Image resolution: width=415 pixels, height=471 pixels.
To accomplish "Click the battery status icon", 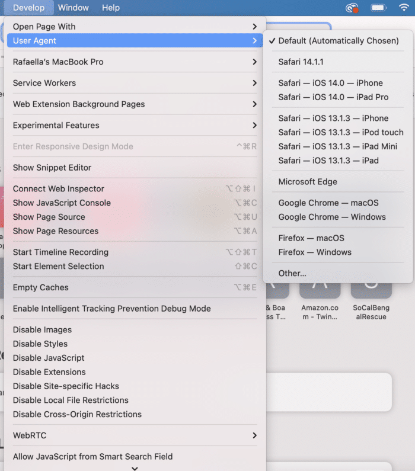I will (378, 8).
